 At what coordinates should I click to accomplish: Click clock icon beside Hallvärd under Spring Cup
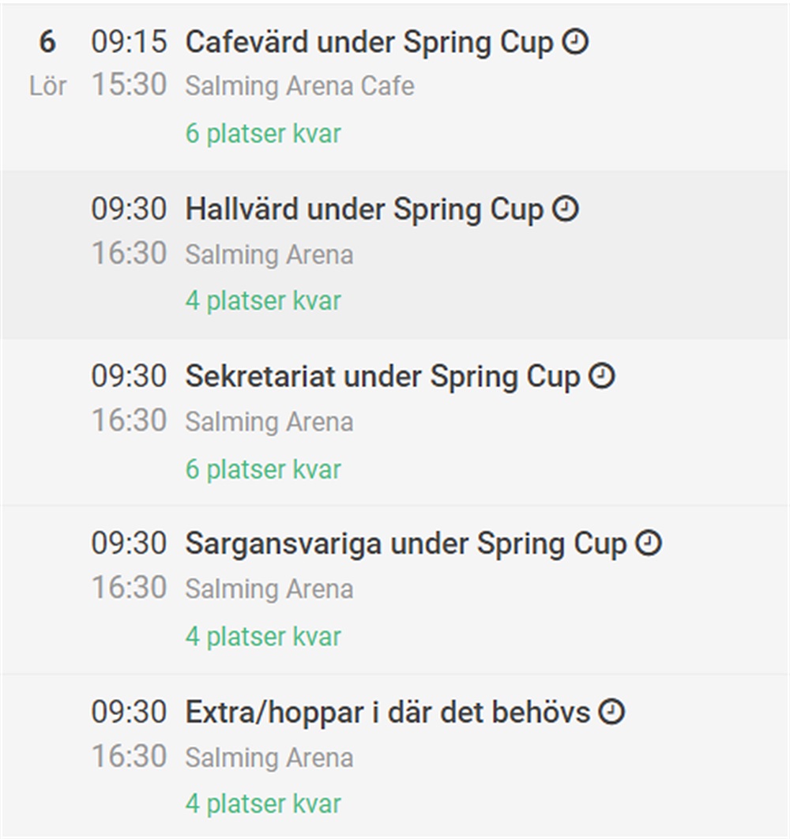tap(565, 209)
